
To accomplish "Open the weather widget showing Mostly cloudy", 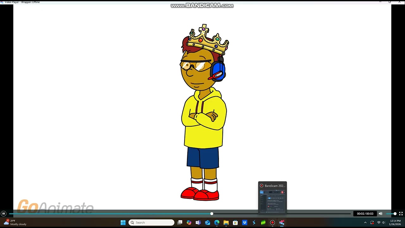I will pos(15,223).
